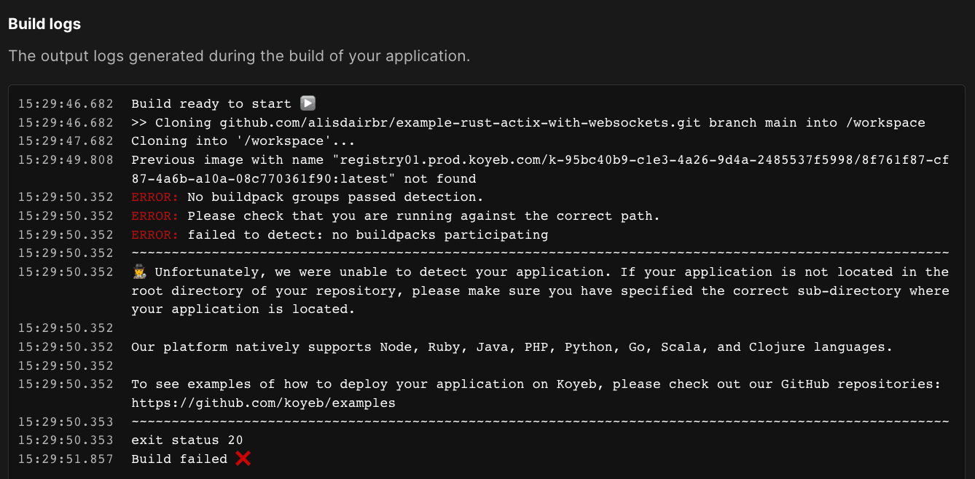Select the "Please check that you are running" error
Image resolution: width=975 pixels, height=479 pixels.
pyautogui.click(x=423, y=216)
